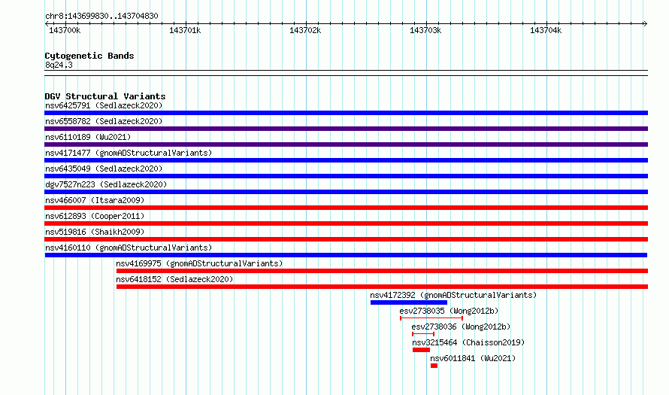Click nsv466007 (Itsara2009) label
The width and height of the screenshot is (669, 395).
click(95, 200)
